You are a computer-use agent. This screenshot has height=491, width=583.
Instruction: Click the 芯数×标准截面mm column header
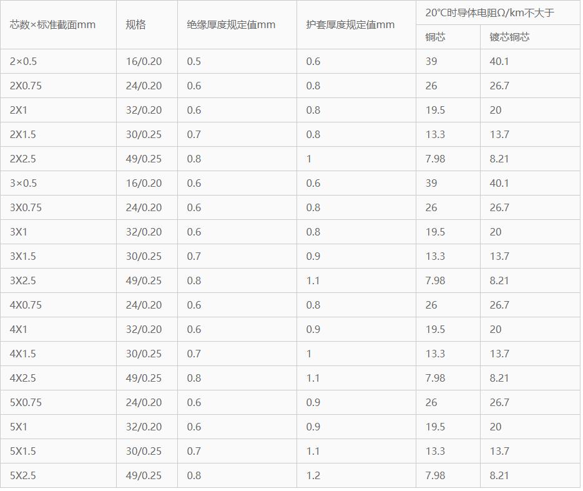point(52,25)
